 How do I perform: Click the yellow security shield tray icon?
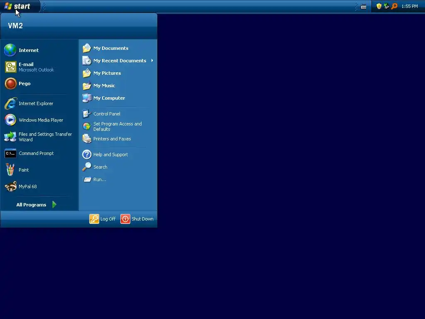click(x=379, y=6)
